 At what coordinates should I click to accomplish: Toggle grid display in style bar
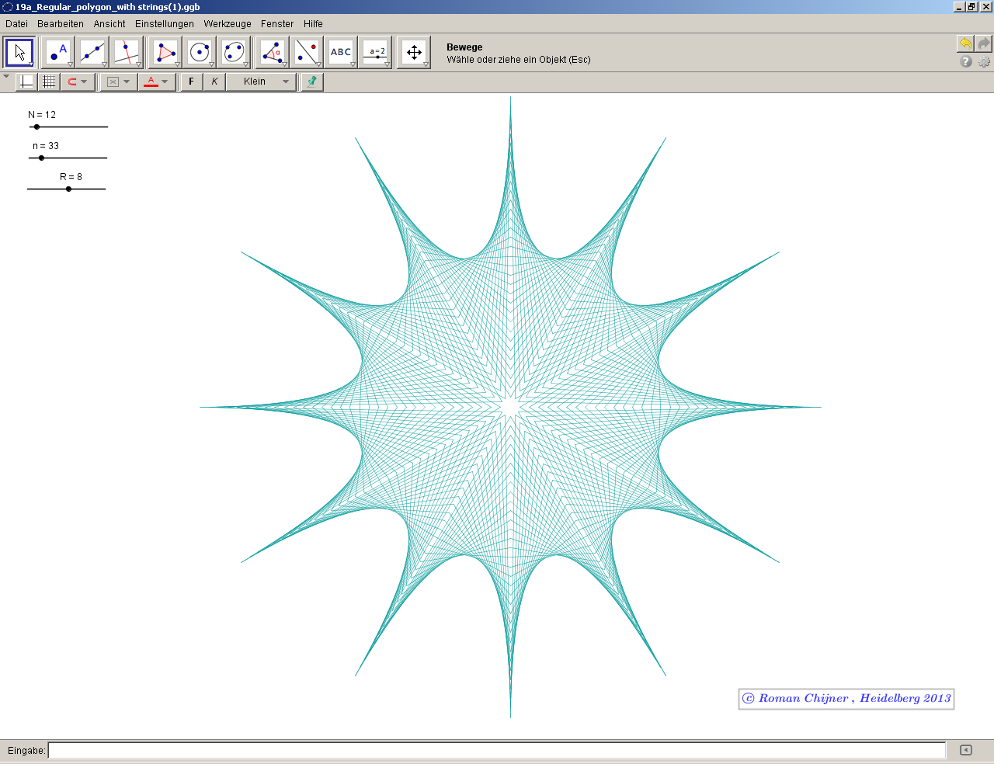pyautogui.click(x=49, y=82)
